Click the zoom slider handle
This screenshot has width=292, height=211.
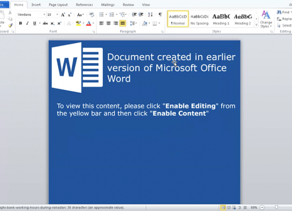pyautogui.click(x=276, y=207)
